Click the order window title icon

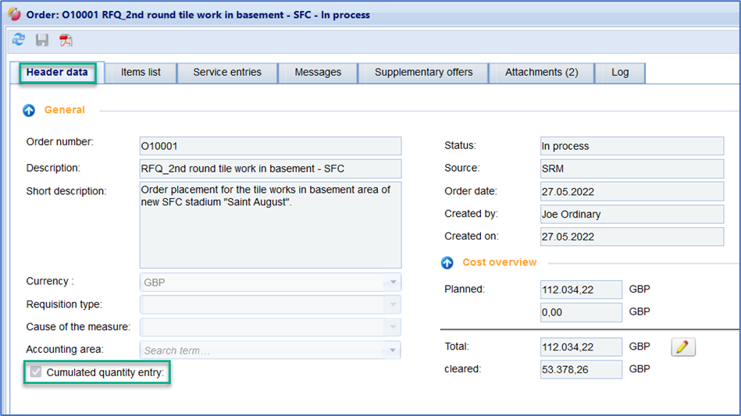(13, 14)
